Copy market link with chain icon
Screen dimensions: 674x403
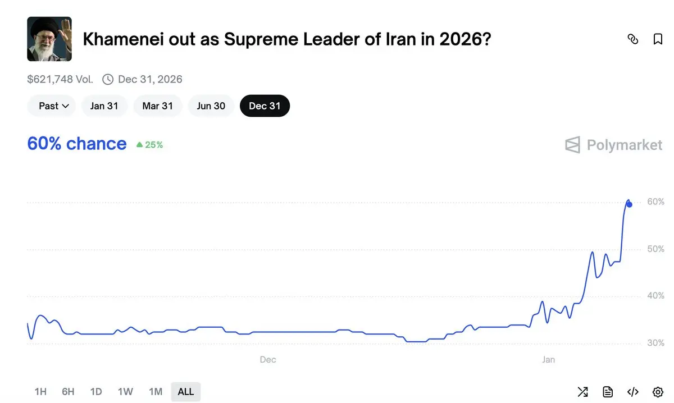tap(632, 39)
